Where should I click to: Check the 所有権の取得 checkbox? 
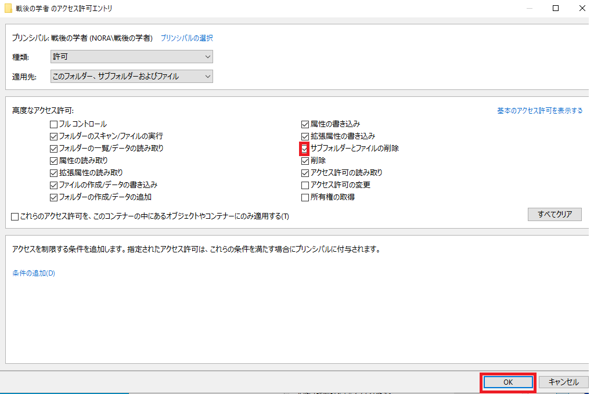click(x=305, y=197)
